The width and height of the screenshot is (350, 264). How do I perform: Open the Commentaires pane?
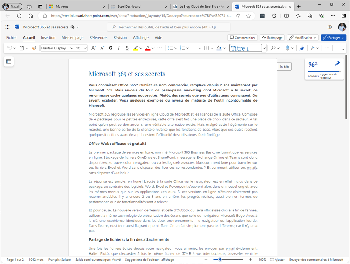(242, 37)
